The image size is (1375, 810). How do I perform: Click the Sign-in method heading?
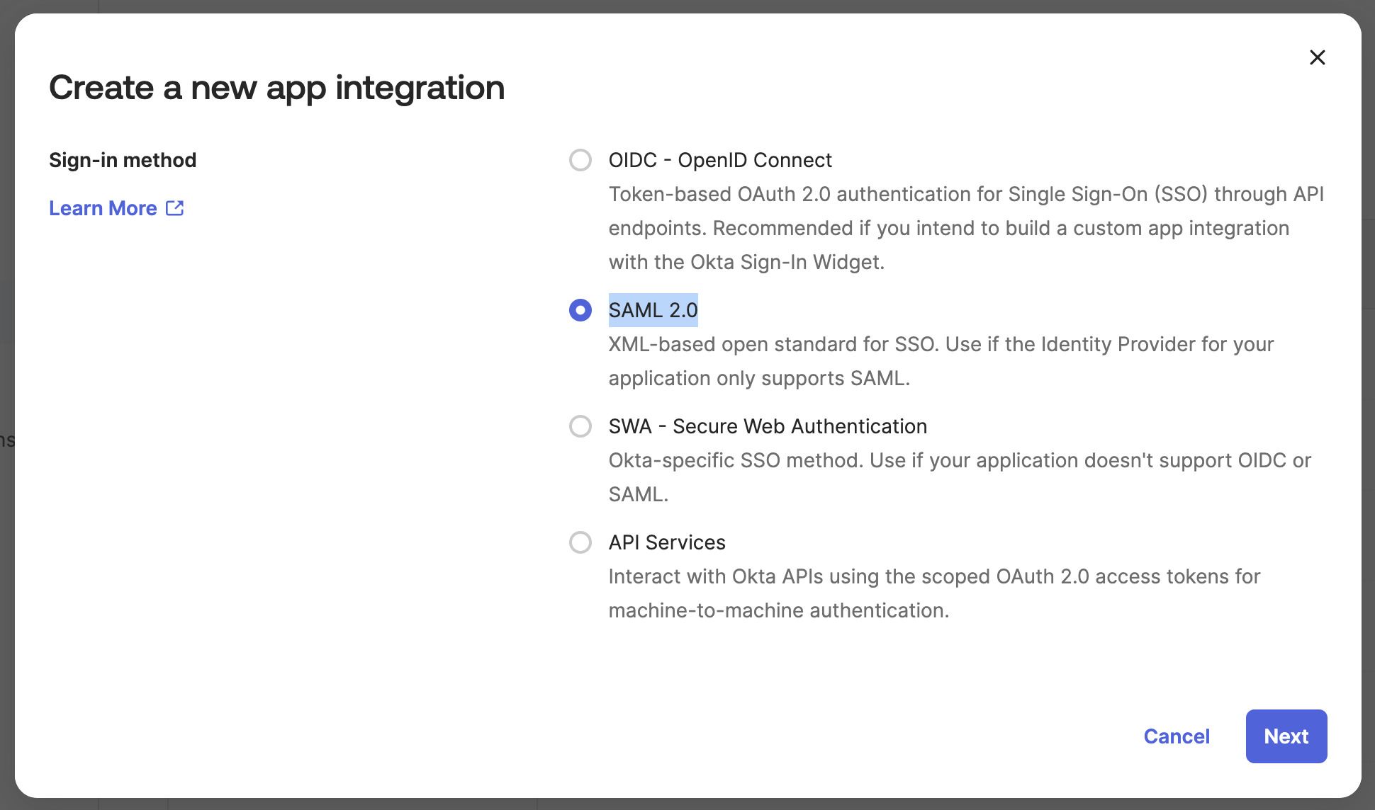[x=123, y=160]
